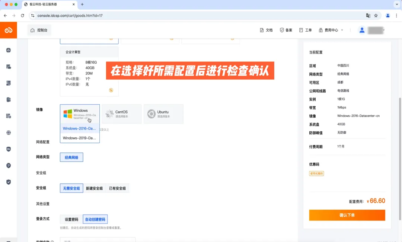Click the 文档 document icon
402x242 pixels.
[262, 30]
